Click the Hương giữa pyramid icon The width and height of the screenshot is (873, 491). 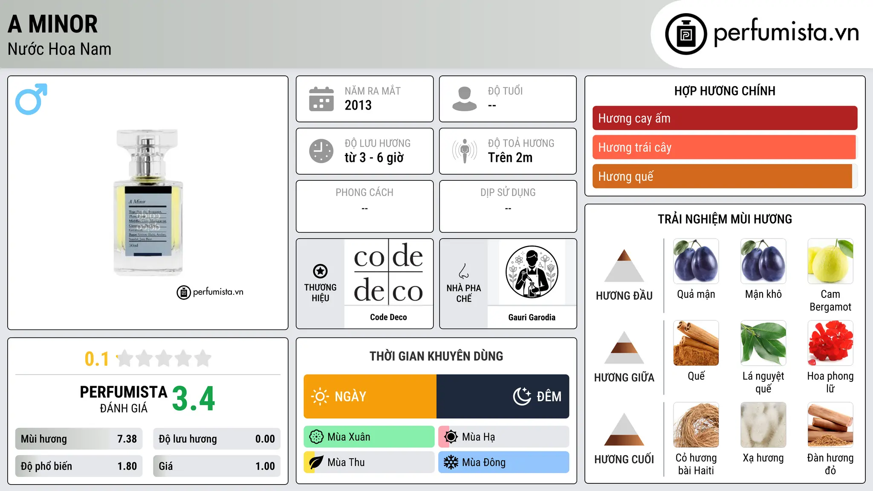click(x=624, y=347)
